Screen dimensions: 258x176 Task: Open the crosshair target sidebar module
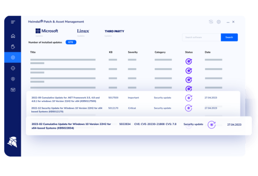tap(13, 68)
